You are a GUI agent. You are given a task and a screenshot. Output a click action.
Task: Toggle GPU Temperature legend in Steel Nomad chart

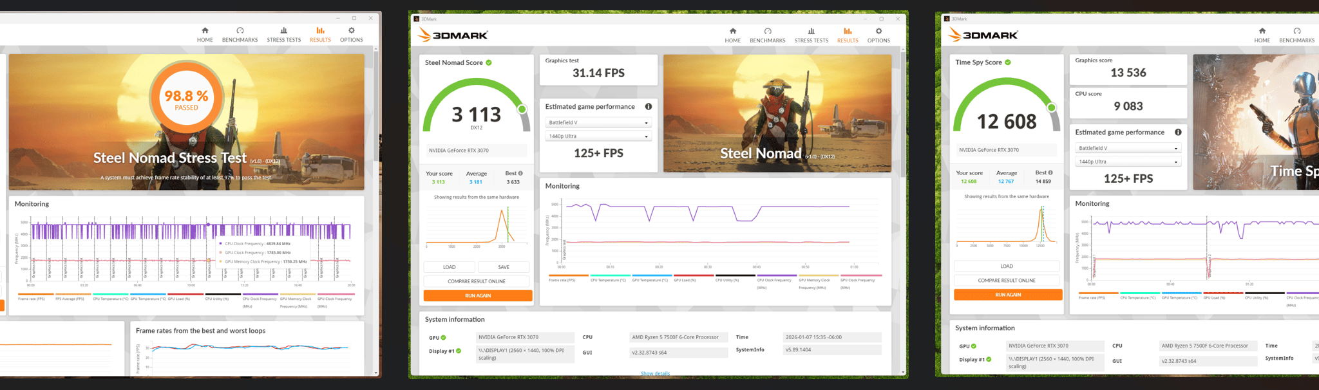650,278
